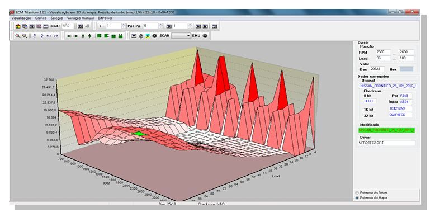Click the stacked layers icon beside the house
The height and width of the screenshot is (217, 440).
[x=25, y=26]
